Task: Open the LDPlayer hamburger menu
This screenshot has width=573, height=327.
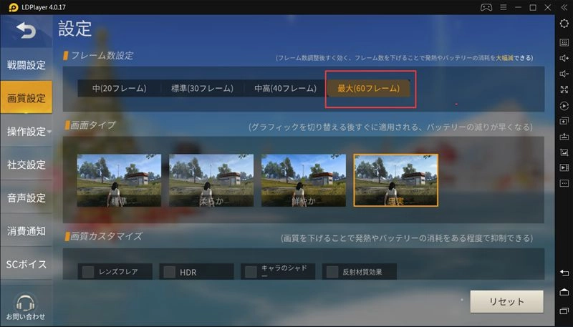Action: [x=504, y=7]
